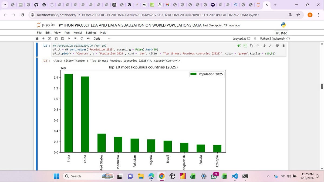
Task: Restart kernel and run all cells icon
Action: point(88,39)
